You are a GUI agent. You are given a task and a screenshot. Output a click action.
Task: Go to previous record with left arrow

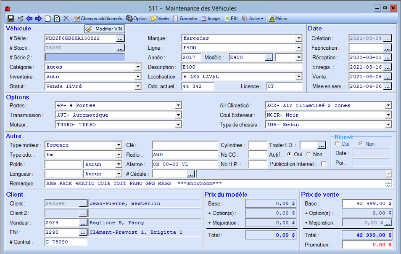pos(29,19)
